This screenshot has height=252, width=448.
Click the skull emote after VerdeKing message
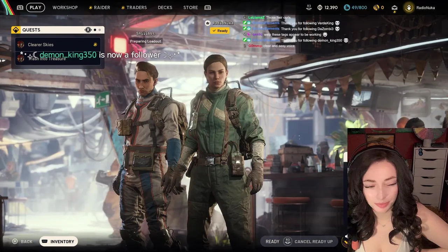(x=337, y=23)
